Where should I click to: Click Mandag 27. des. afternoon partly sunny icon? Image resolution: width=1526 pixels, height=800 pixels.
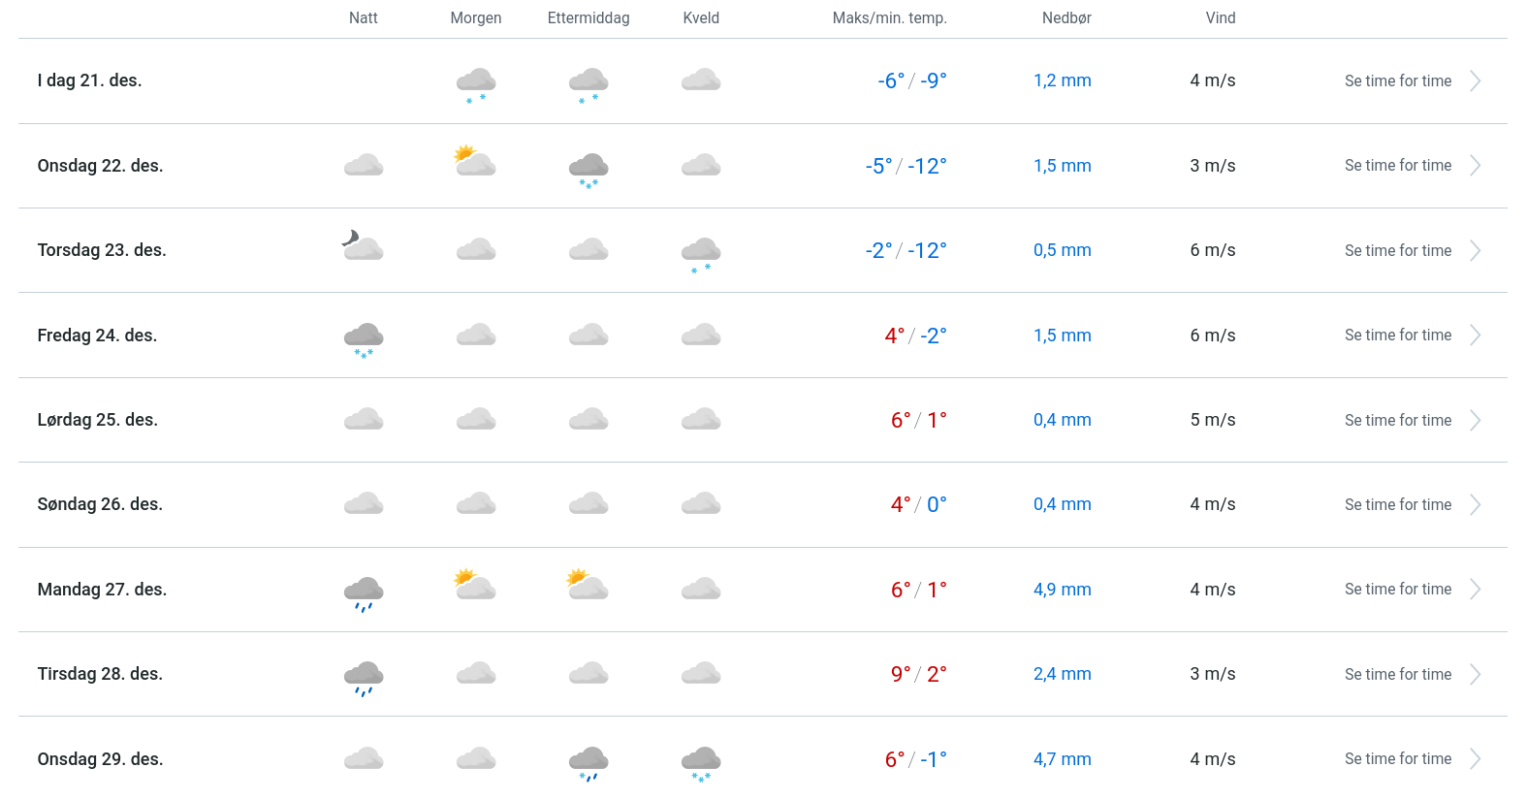[588, 585]
